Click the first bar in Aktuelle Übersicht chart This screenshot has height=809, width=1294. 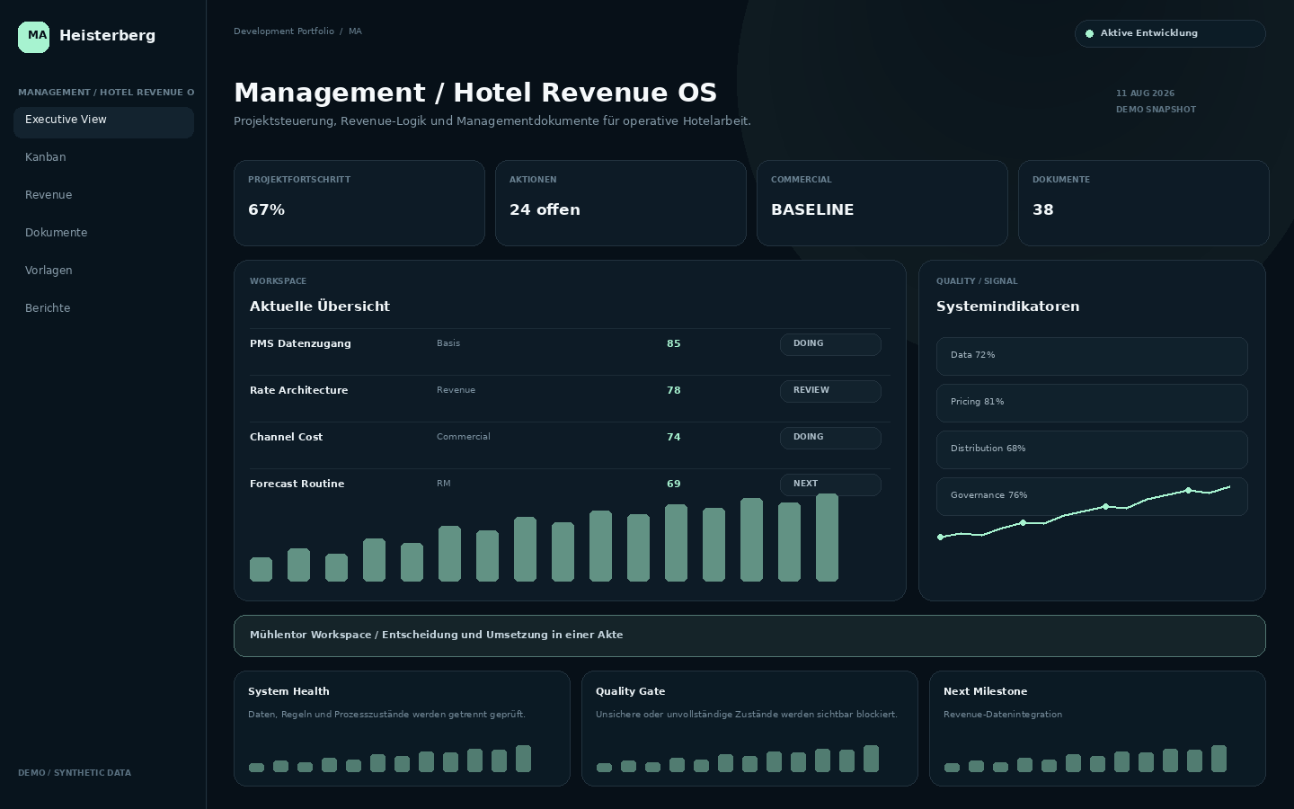pos(261,570)
